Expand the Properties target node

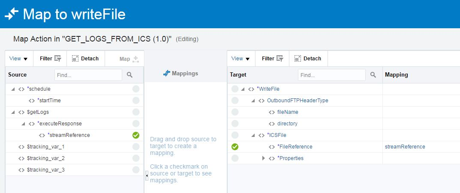264,158
